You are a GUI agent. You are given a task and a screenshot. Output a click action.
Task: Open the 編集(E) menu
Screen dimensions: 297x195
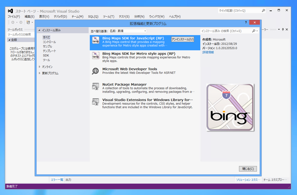coord(30,17)
